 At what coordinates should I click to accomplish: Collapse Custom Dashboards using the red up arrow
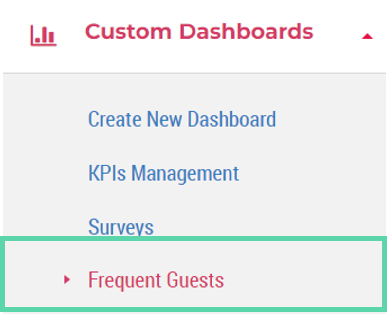[x=367, y=36]
